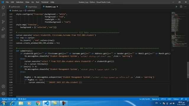Click the horizontal editor scrollbar

click(x=87, y=96)
